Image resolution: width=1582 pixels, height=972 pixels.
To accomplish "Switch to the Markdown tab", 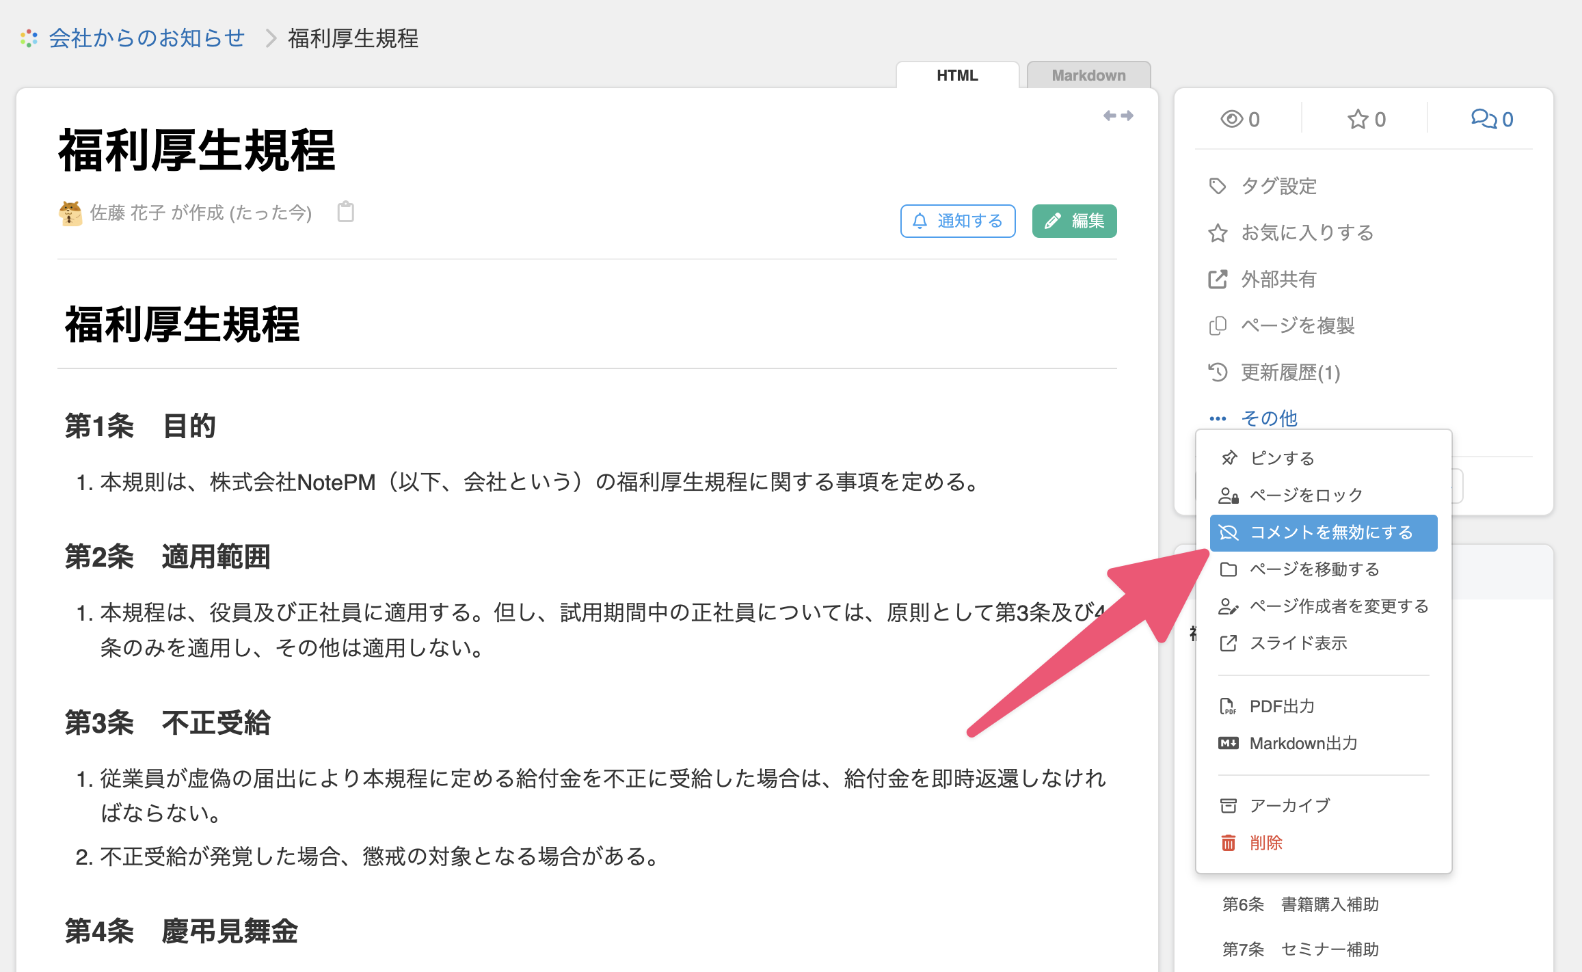I will coord(1088,75).
